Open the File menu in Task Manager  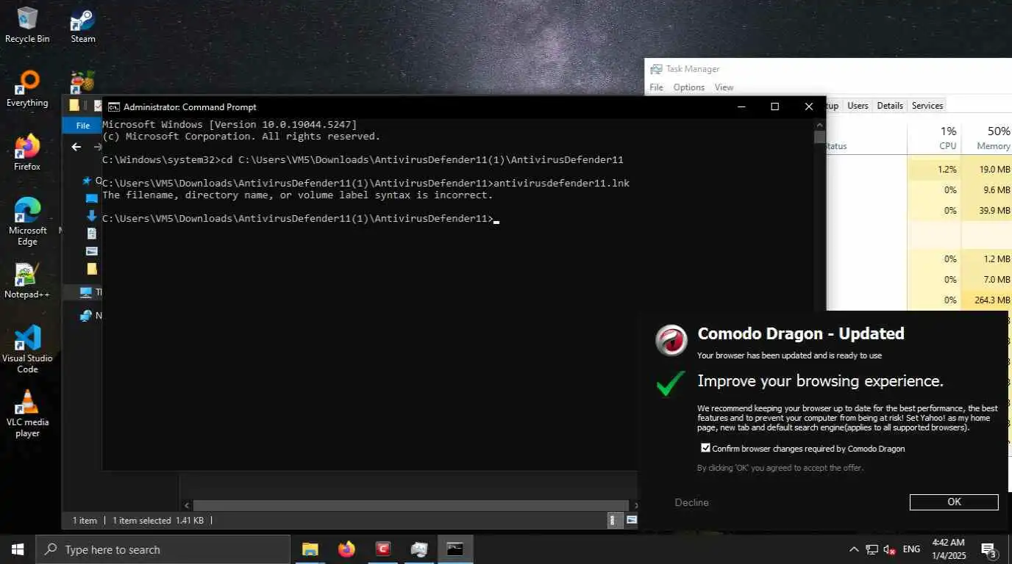656,87
